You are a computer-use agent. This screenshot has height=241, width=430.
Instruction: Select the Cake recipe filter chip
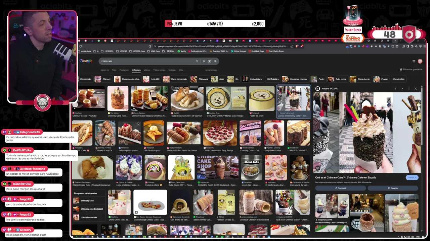click(x=337, y=79)
